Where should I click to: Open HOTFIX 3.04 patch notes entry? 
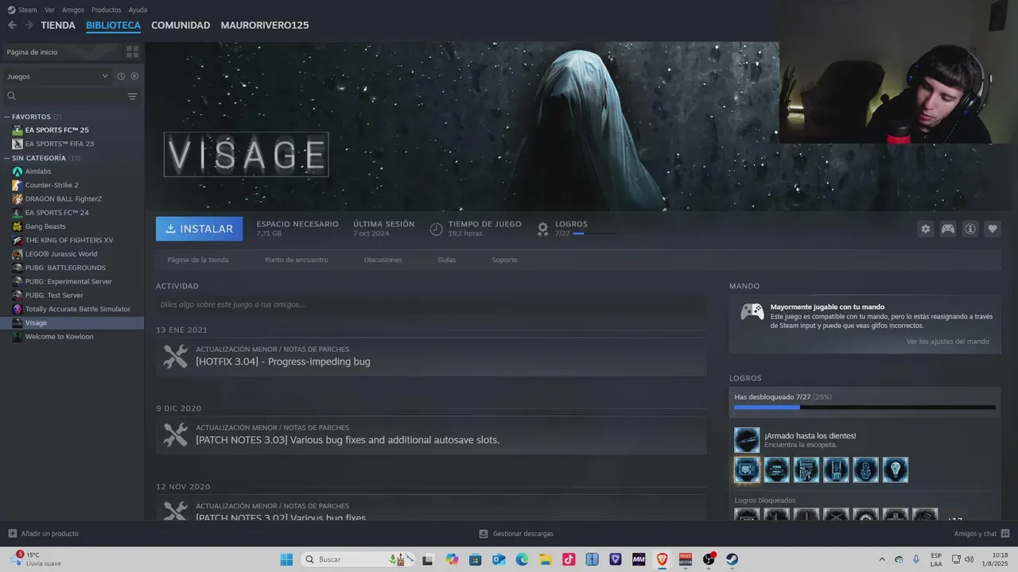(431, 357)
